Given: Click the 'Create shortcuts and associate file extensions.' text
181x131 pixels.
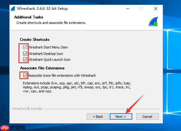Looking at the screenshot, I should (x=51, y=23).
